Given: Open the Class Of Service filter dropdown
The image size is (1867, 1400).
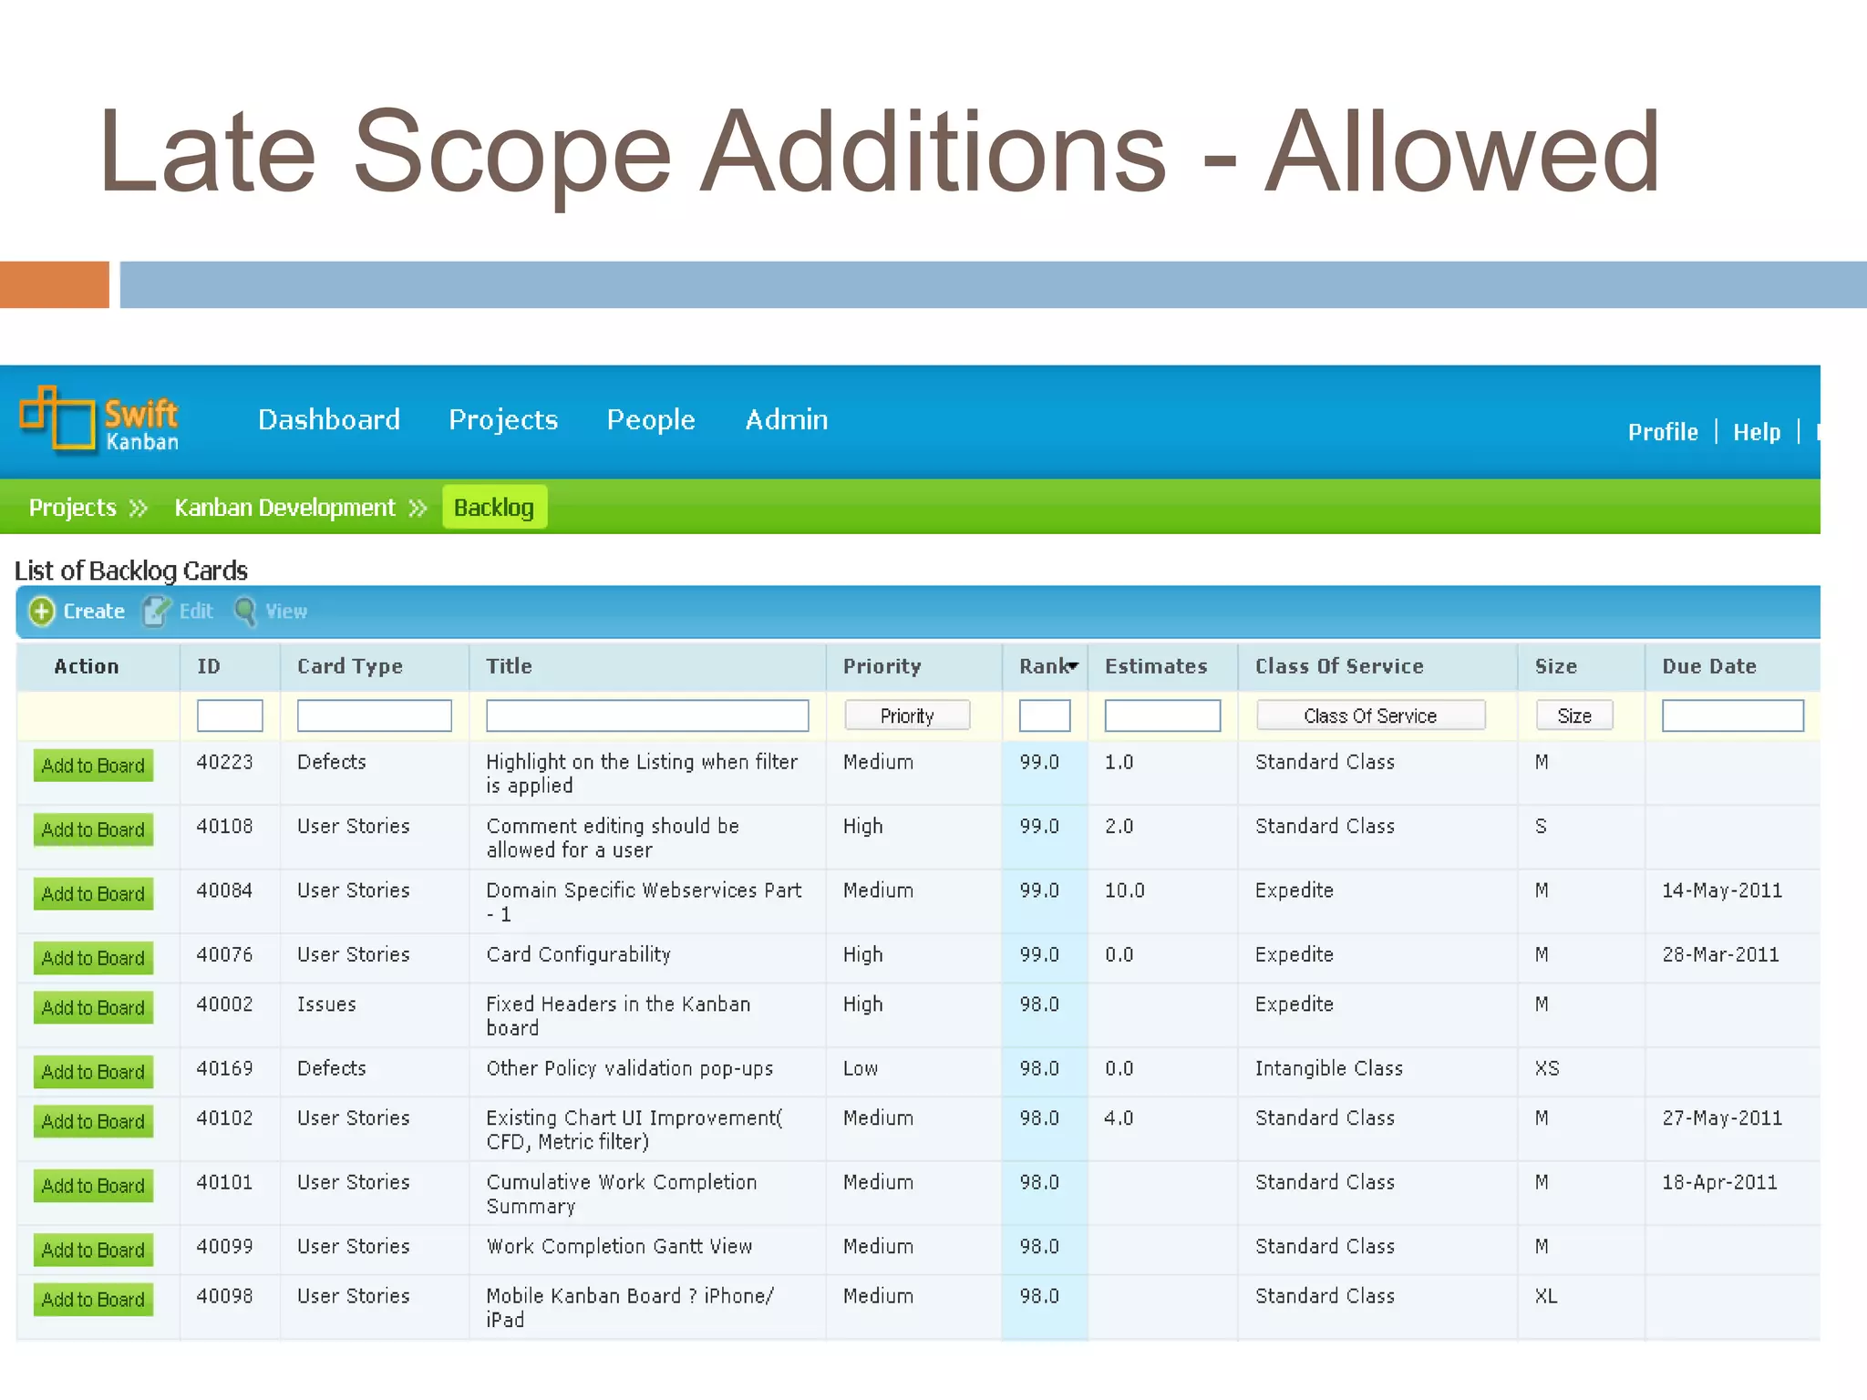Looking at the screenshot, I should (1370, 715).
